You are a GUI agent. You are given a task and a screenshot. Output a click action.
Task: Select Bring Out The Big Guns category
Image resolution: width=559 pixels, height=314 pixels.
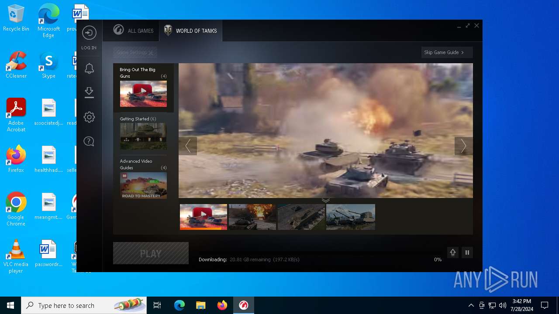coord(143,88)
